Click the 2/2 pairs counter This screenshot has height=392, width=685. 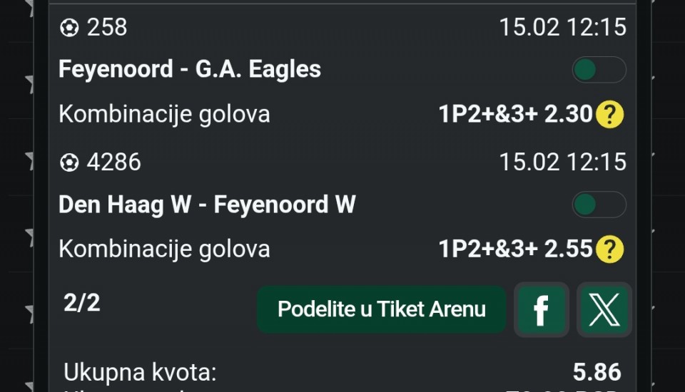tap(82, 304)
